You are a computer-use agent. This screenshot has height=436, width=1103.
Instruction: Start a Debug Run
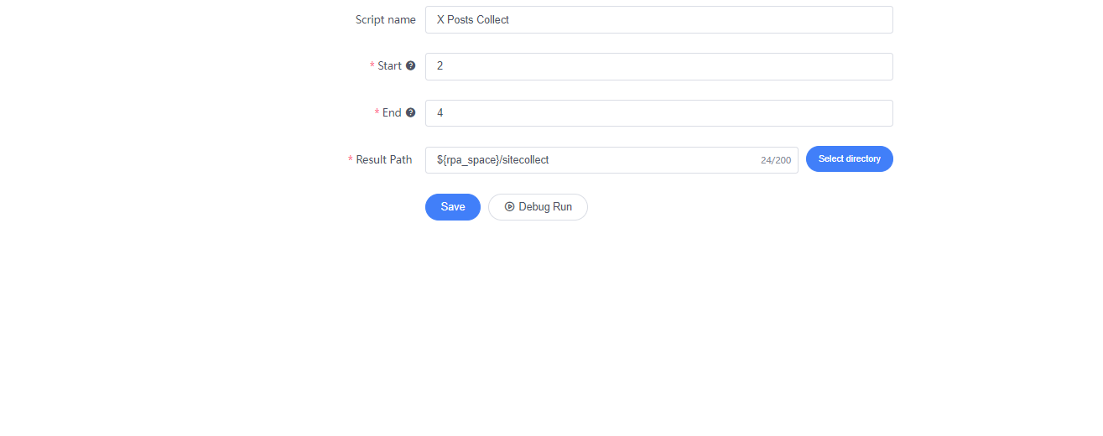point(538,207)
